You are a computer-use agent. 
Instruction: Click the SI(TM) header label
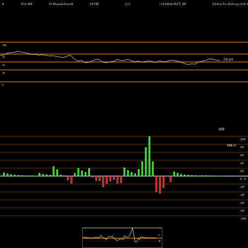coord(94,4)
